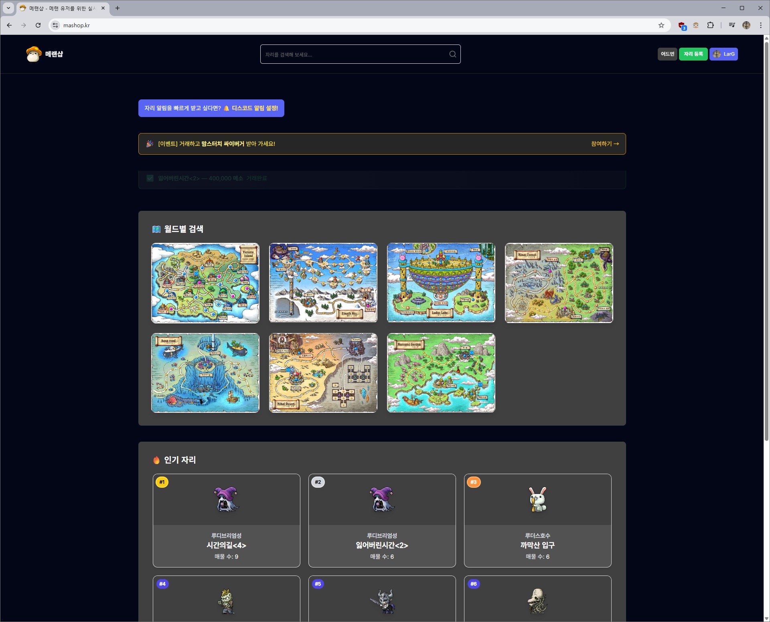Select the 까막산 입구 popular spot card
Screen dimensions: 770x622
(537, 520)
